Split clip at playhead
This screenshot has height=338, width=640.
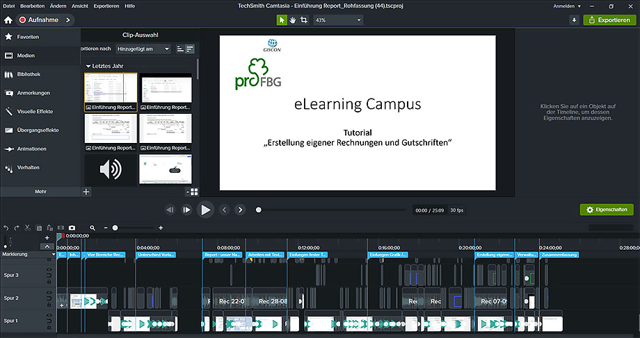tap(61, 228)
